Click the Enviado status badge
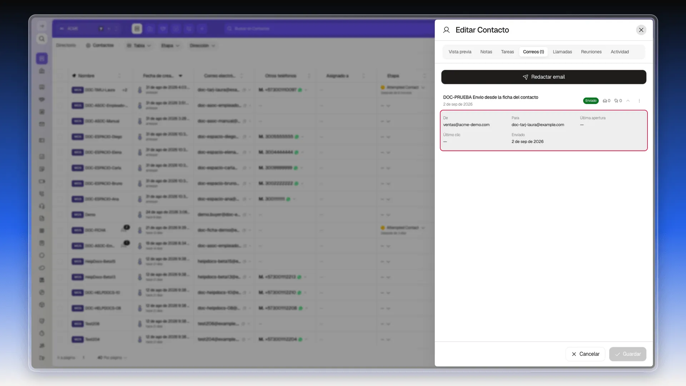Screen dimensions: 686x386 click(x=591, y=101)
